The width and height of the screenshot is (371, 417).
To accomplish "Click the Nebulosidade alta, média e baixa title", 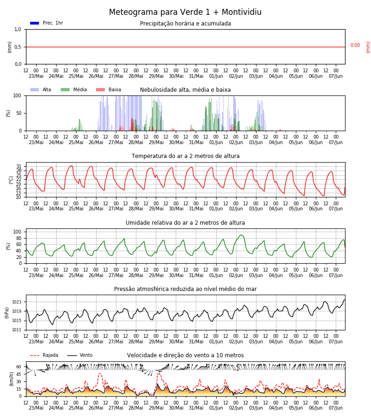I will click(x=185, y=90).
